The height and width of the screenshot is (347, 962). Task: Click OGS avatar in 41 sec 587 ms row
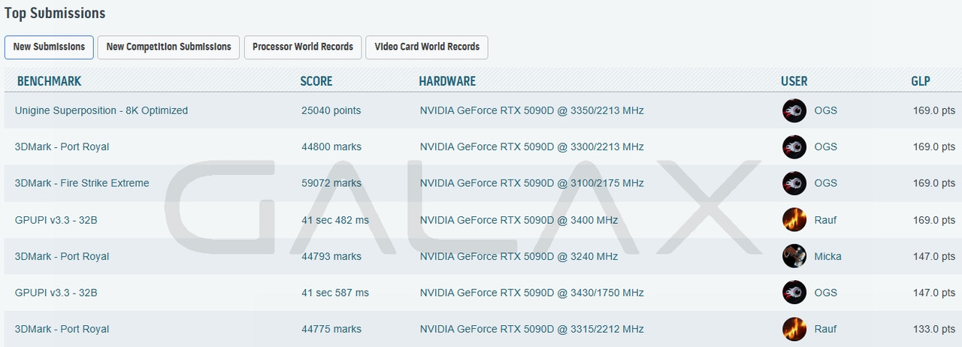pos(794,293)
